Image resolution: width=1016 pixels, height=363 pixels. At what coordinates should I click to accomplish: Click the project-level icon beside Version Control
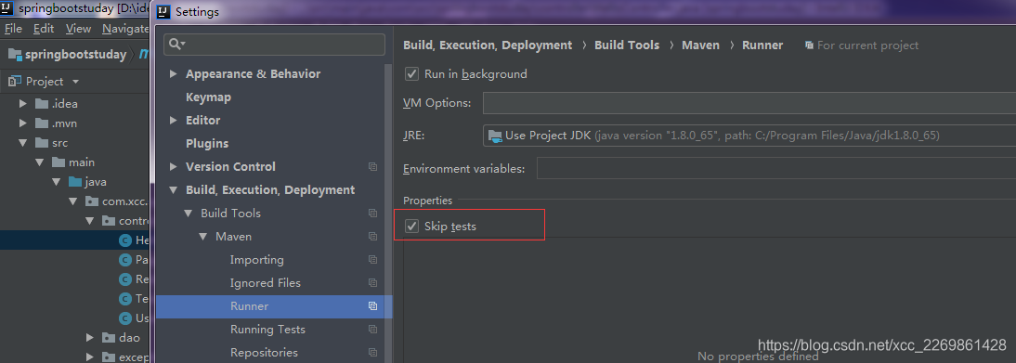tap(372, 166)
